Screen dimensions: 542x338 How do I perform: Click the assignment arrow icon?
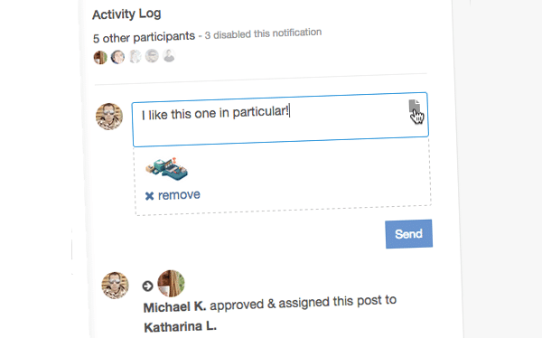[x=147, y=286]
